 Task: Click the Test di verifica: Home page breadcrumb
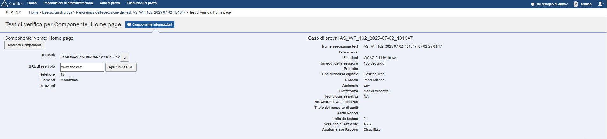coord(210,13)
